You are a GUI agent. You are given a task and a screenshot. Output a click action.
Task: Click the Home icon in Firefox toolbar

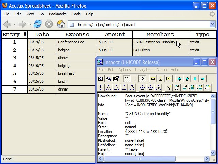pyautogui.click(x=61, y=24)
